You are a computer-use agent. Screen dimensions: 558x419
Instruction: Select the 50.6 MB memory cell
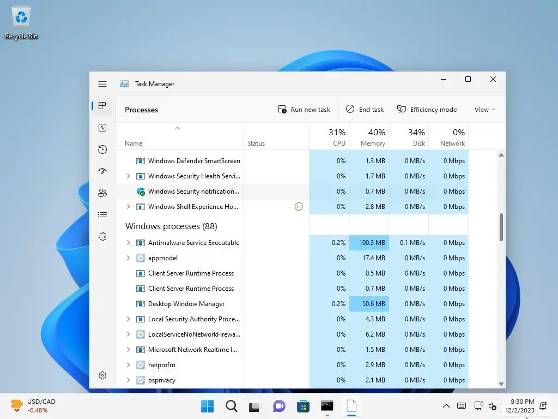pos(369,304)
